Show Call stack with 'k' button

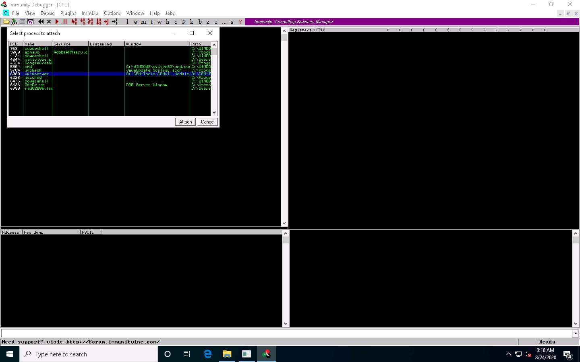pyautogui.click(x=192, y=22)
